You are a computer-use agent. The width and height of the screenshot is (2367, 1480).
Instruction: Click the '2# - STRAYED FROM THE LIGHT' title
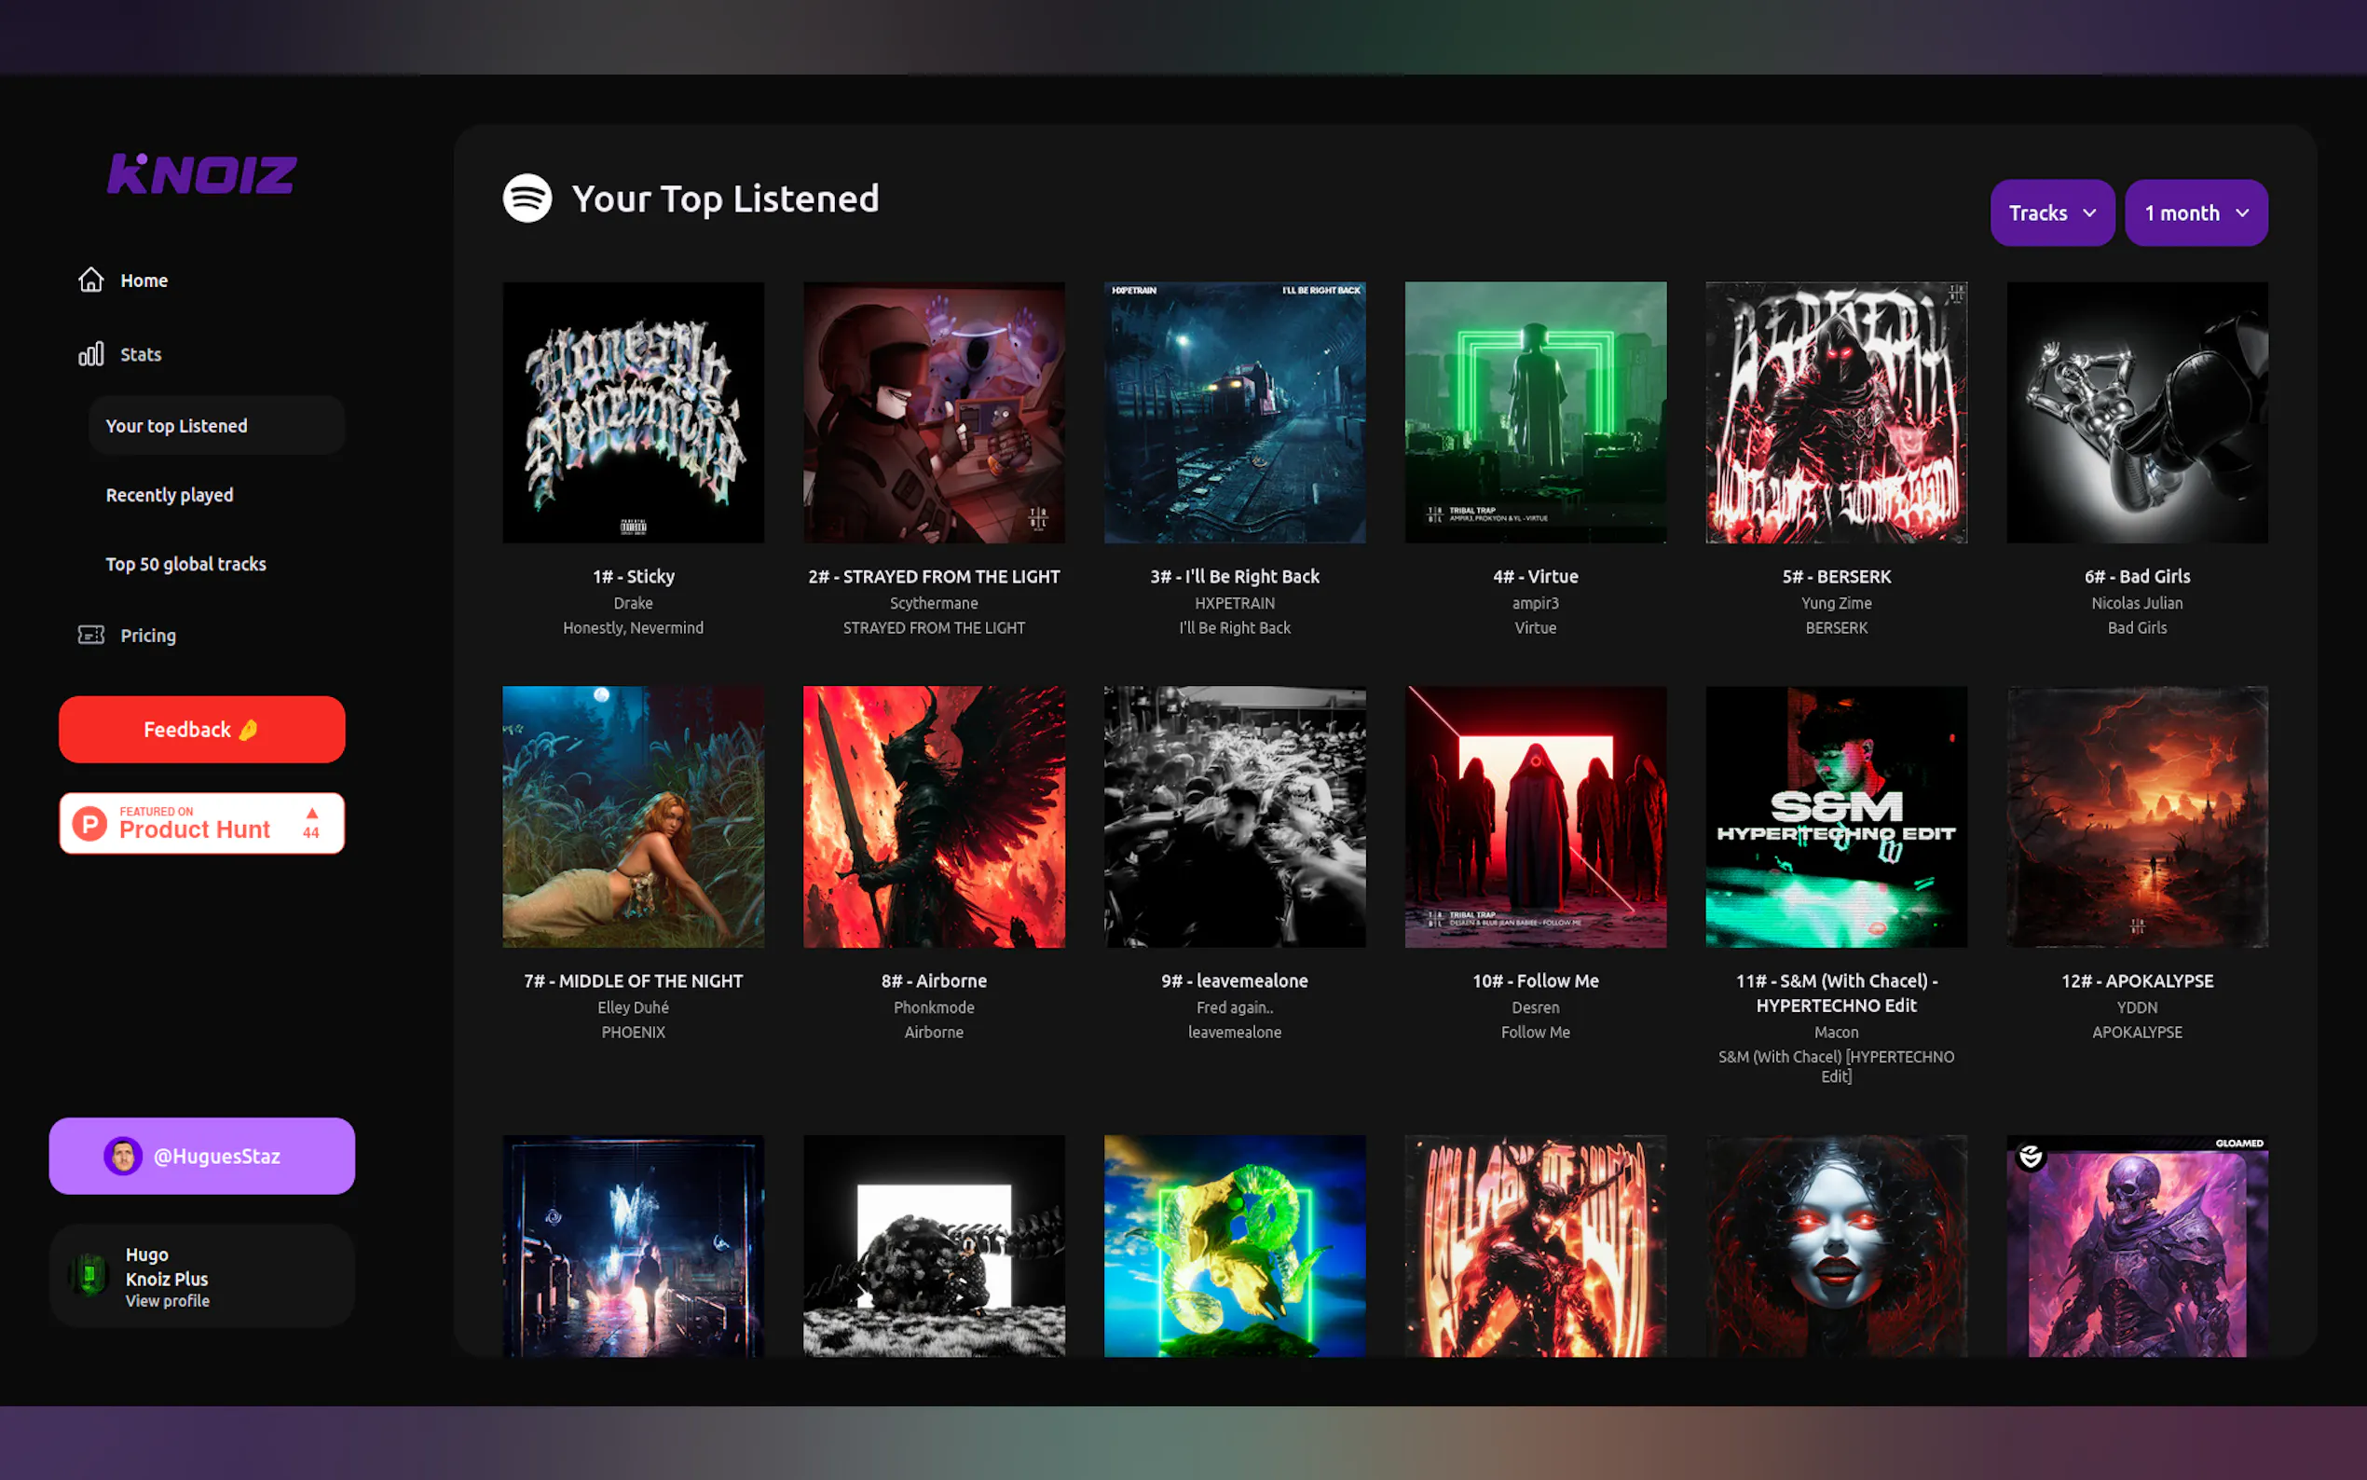(934, 577)
